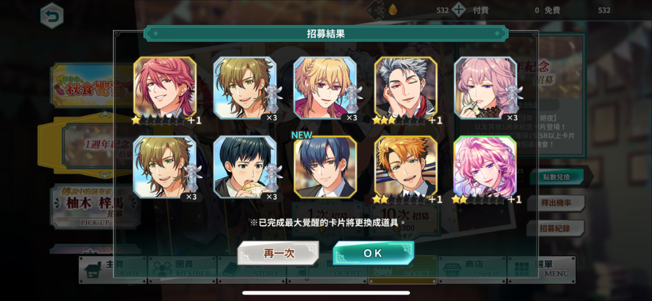Click the 招募紀錄 button
Image resolution: width=652 pixels, height=301 pixels.
556,228
